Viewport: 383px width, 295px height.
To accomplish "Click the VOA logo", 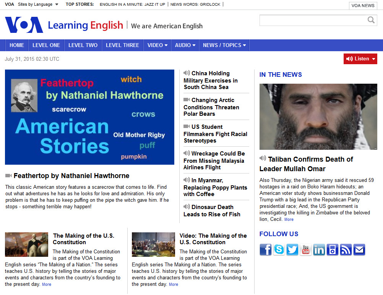I will click(24, 25).
